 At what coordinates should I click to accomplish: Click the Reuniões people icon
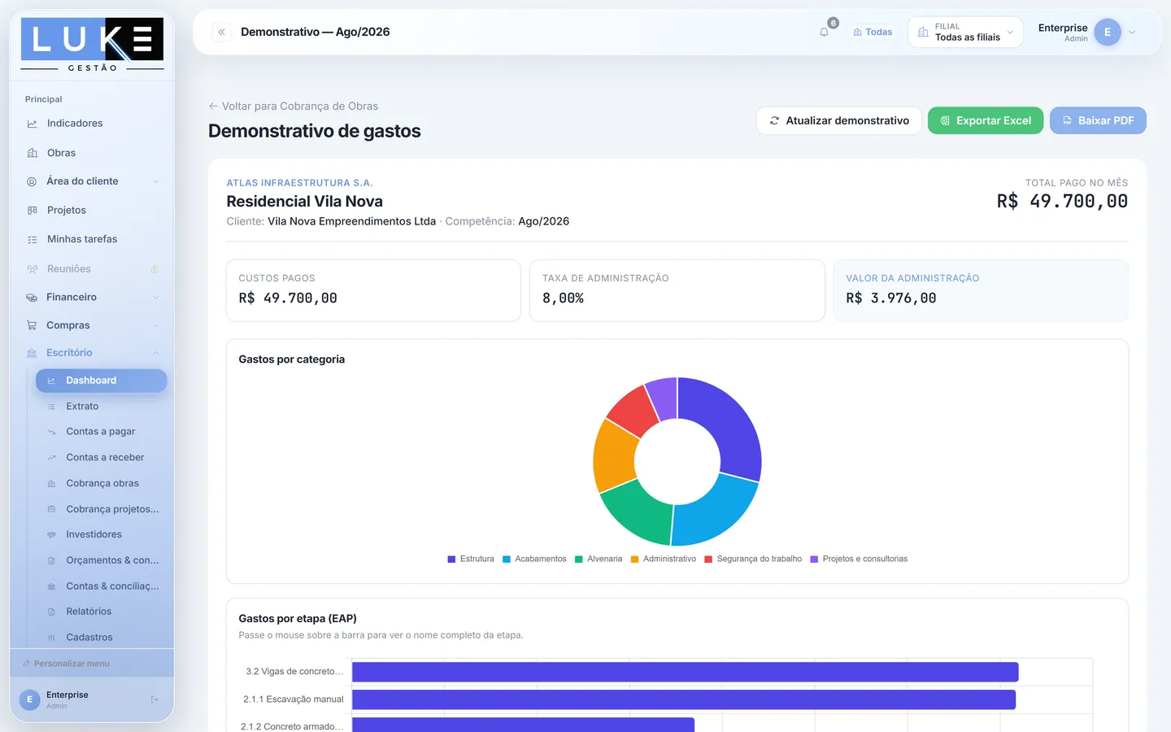coord(33,268)
